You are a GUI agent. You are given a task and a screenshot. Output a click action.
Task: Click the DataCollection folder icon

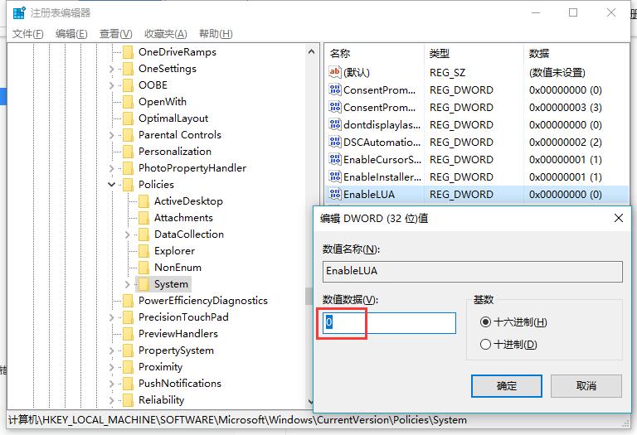point(143,234)
